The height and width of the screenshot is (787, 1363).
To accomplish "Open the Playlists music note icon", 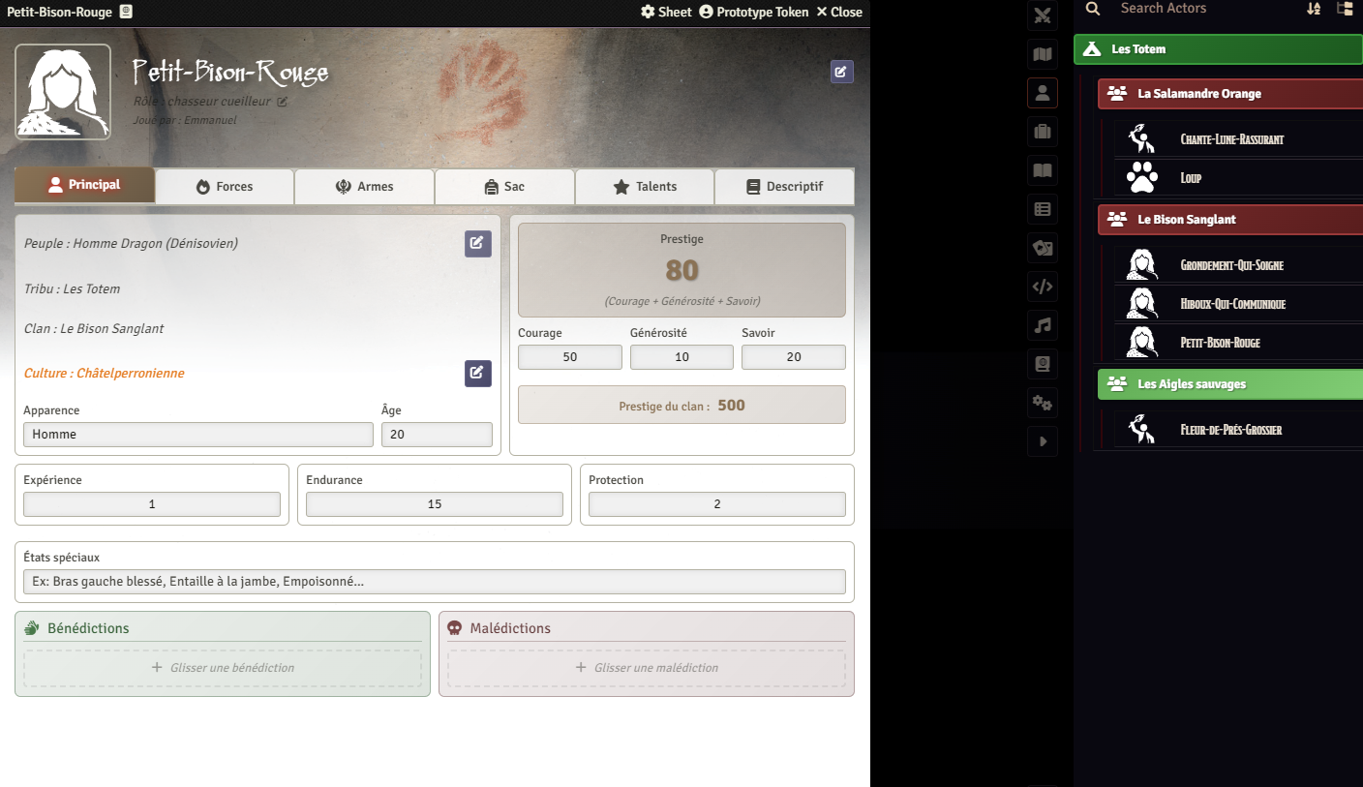I will (x=1042, y=325).
